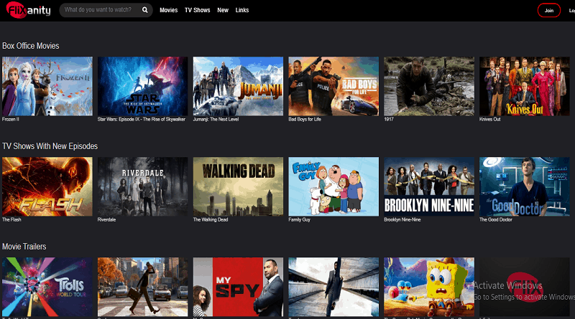Click the search magnifier icon
Screen dimensions: 575x319
tap(144, 11)
